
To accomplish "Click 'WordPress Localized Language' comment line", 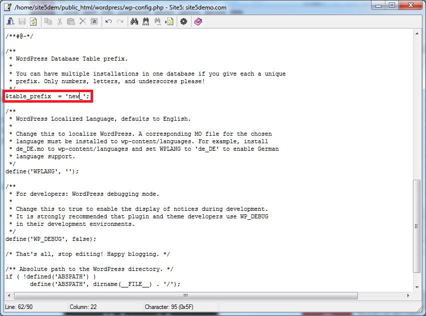I will [100, 119].
